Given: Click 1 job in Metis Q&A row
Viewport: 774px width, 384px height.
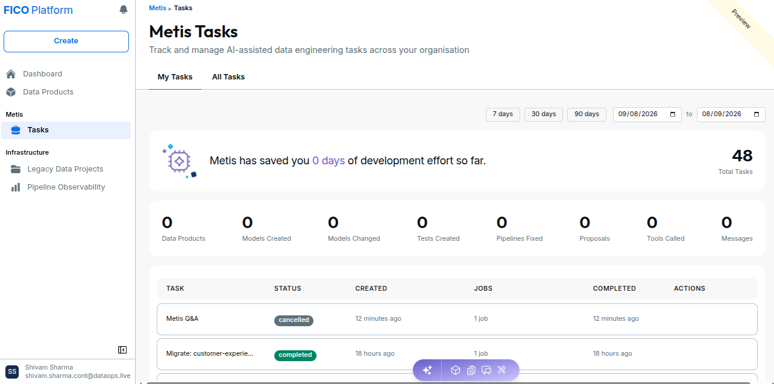Looking at the screenshot, I should coord(481,318).
